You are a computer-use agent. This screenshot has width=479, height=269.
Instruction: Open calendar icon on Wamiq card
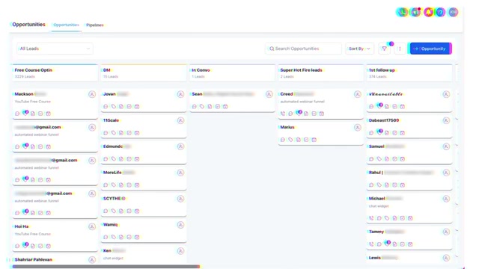pos(137,237)
